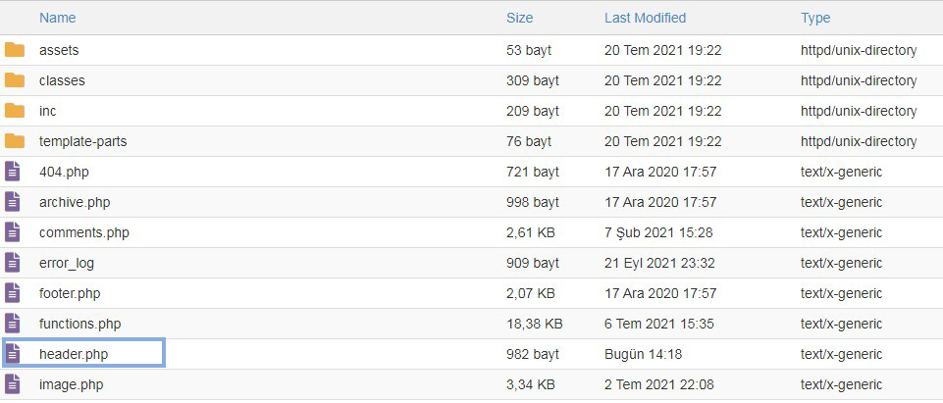This screenshot has height=403, width=943.
Task: Sort by the Type column header
Action: pyautogui.click(x=815, y=18)
